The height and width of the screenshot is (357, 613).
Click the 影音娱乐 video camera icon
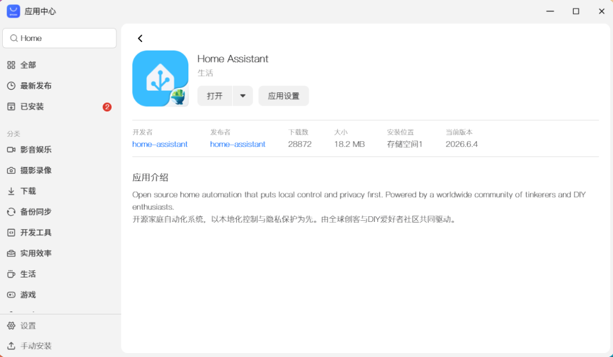pos(11,149)
